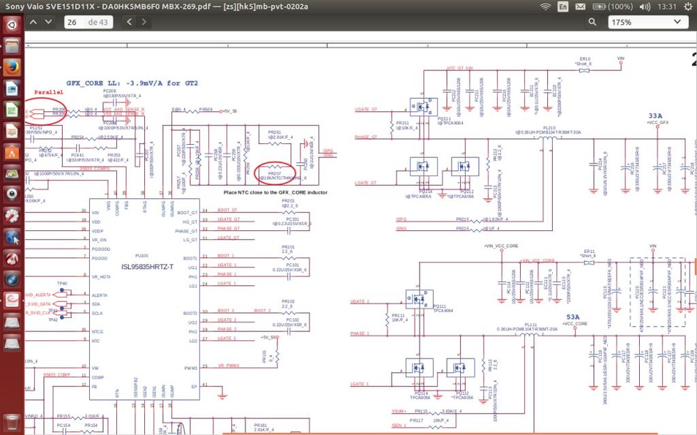The image size is (697, 435).
Task: Launch Firefox from the dock
Action: pyautogui.click(x=12, y=68)
